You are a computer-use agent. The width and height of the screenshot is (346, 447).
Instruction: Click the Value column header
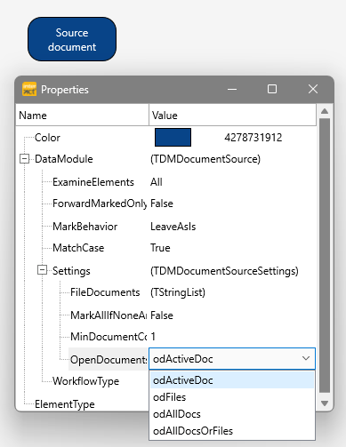[233, 115]
